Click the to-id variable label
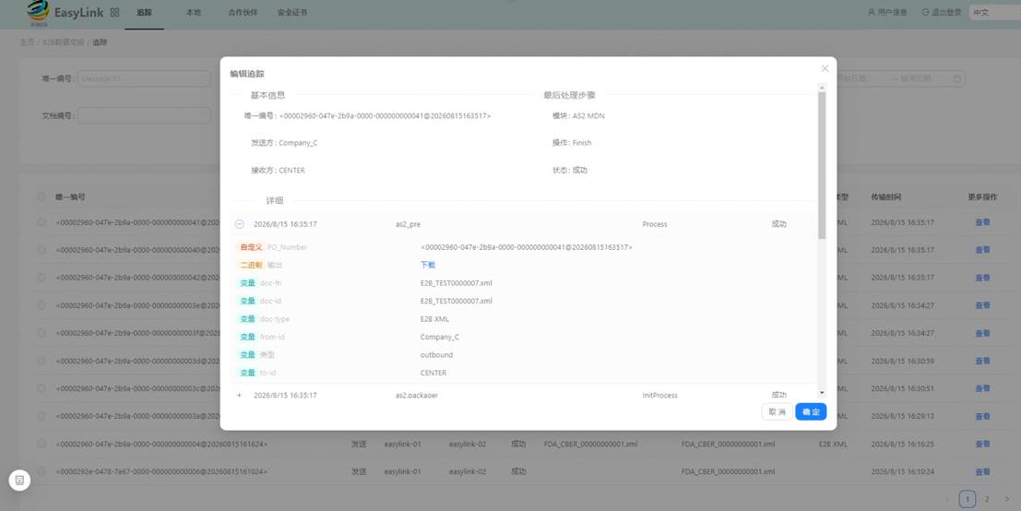This screenshot has height=511, width=1021. click(267, 373)
